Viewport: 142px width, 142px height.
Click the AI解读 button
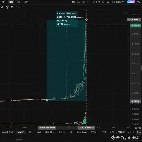(131, 2)
